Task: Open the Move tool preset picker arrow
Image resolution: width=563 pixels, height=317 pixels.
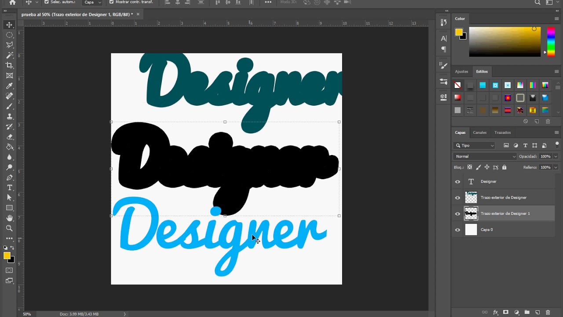Action: click(37, 2)
